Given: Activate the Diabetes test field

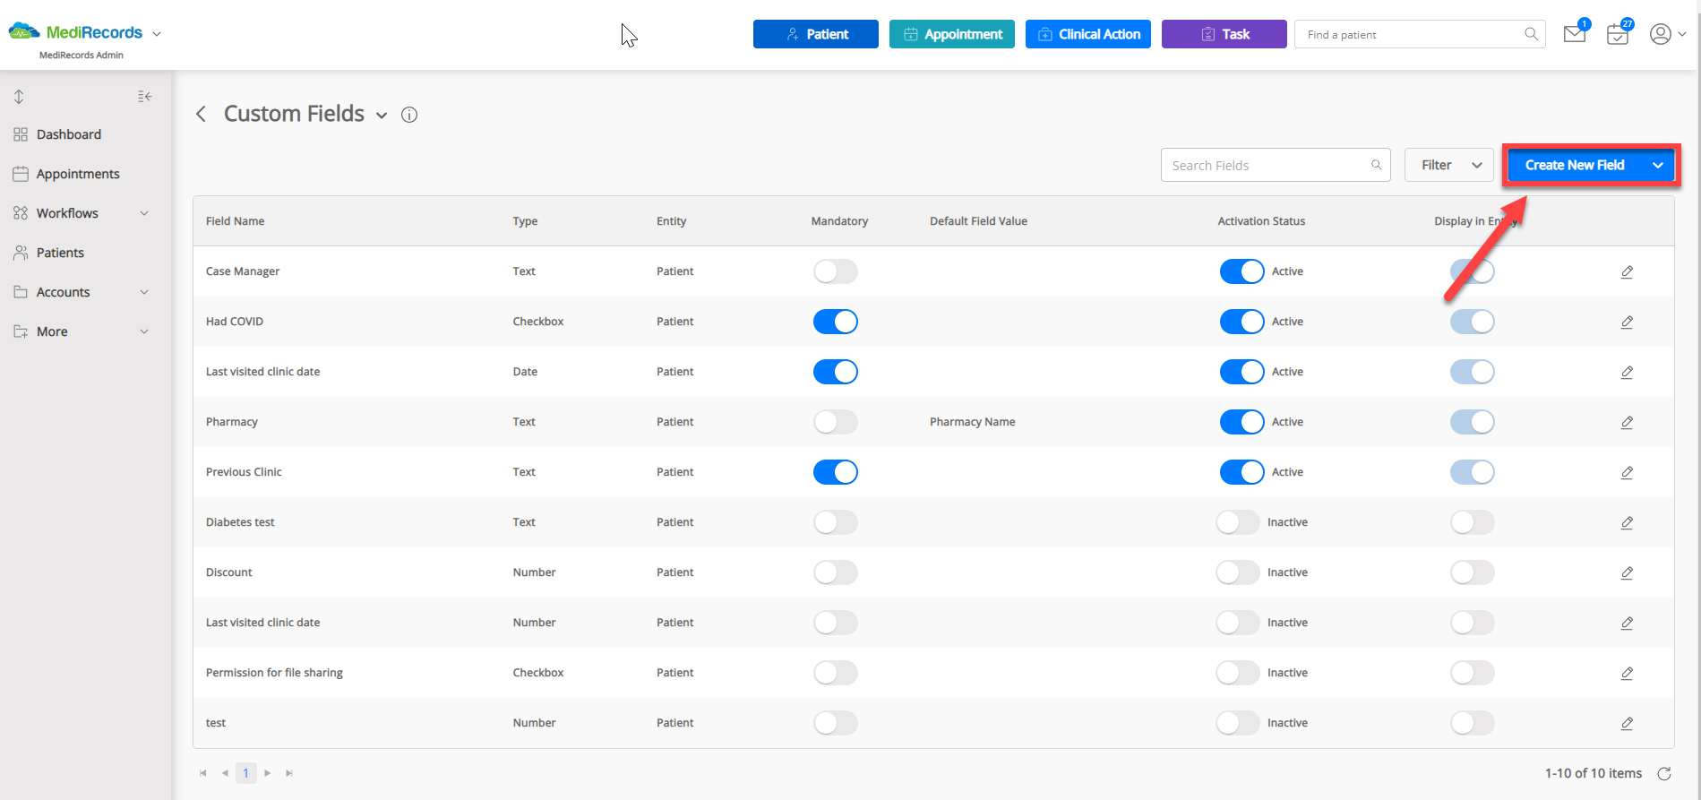Looking at the screenshot, I should 1238,522.
